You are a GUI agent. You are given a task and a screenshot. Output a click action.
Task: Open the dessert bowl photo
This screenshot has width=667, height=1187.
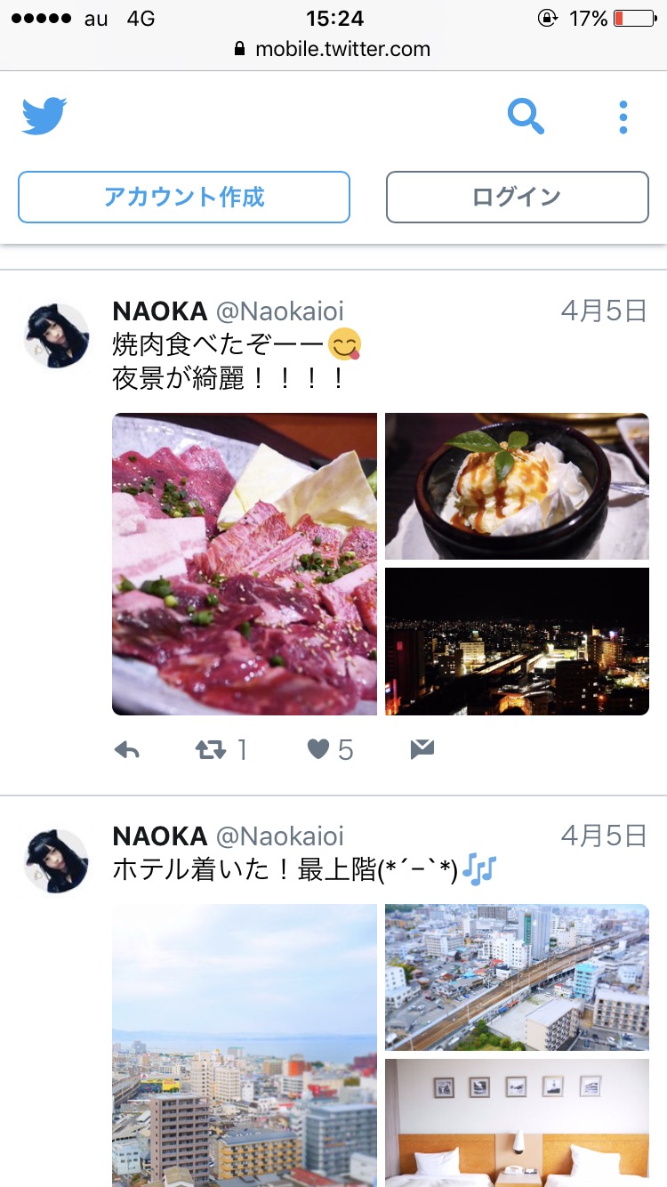(517, 486)
